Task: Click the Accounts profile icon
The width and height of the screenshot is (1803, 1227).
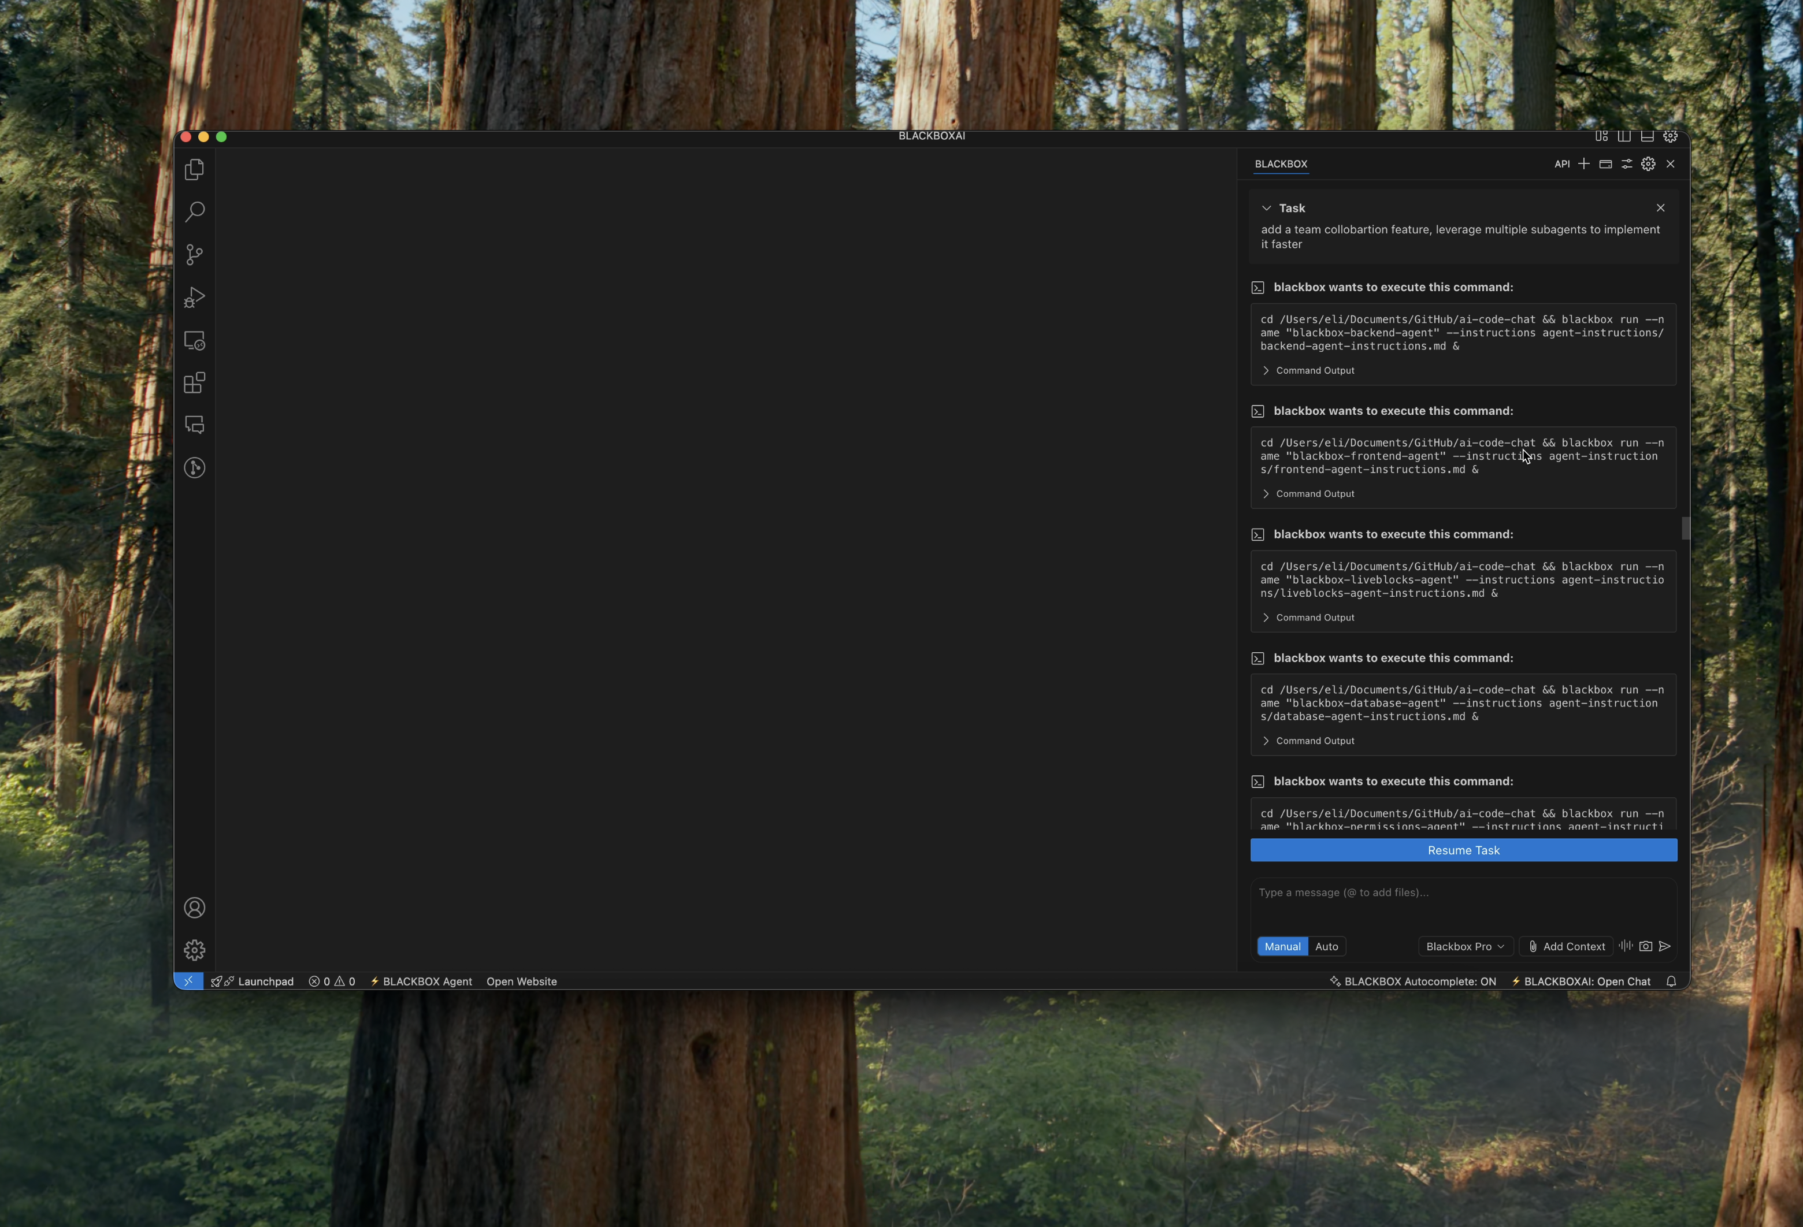Action: point(194,908)
